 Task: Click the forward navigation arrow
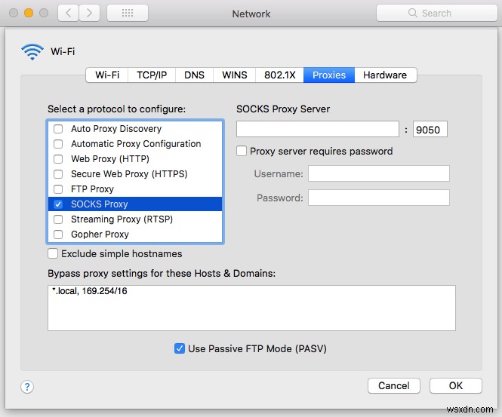pos(89,13)
